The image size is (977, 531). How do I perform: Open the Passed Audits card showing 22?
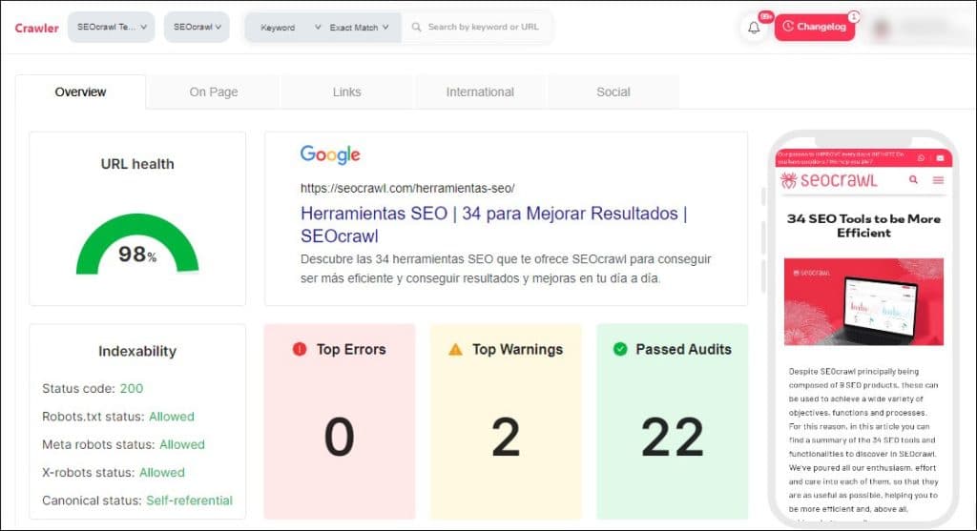673,421
